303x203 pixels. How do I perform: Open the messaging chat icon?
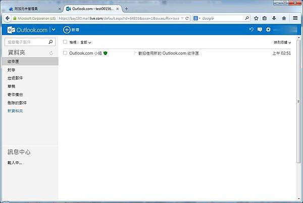click(260, 30)
